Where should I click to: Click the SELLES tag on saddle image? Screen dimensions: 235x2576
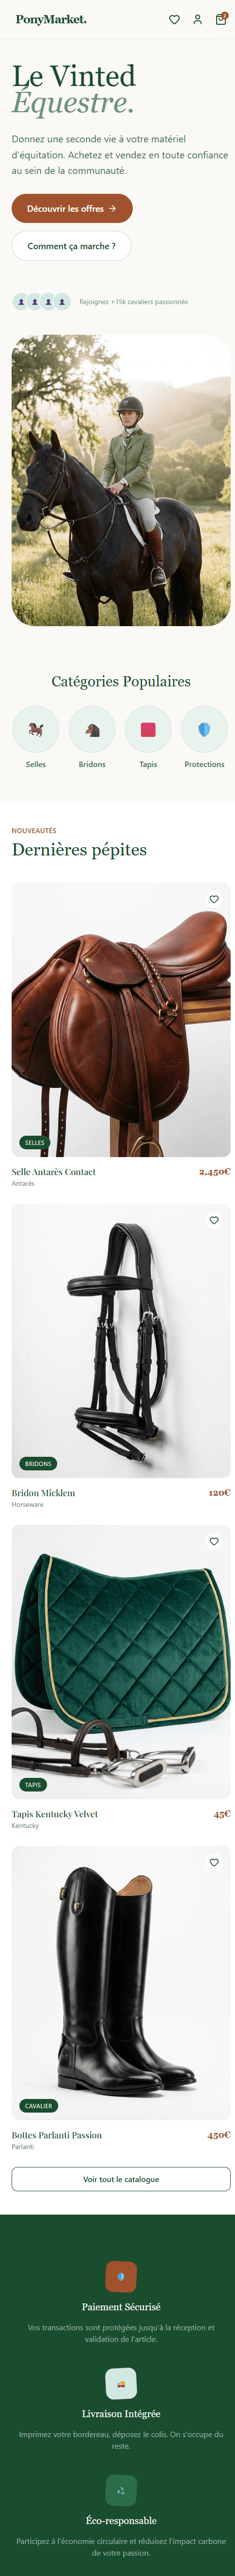35,1142
